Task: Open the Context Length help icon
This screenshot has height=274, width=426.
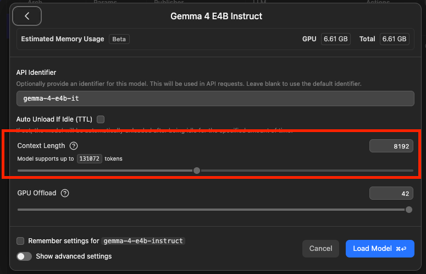Action: [74, 146]
